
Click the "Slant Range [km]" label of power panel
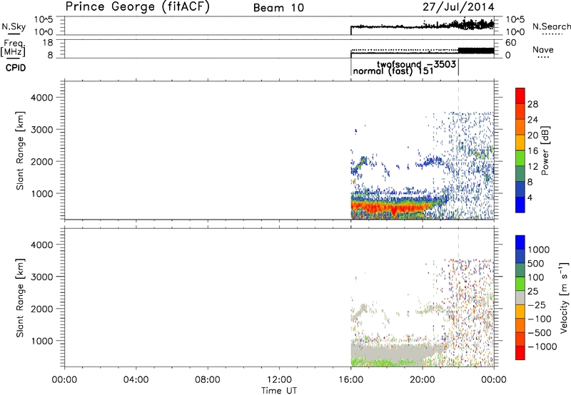click(x=20, y=150)
